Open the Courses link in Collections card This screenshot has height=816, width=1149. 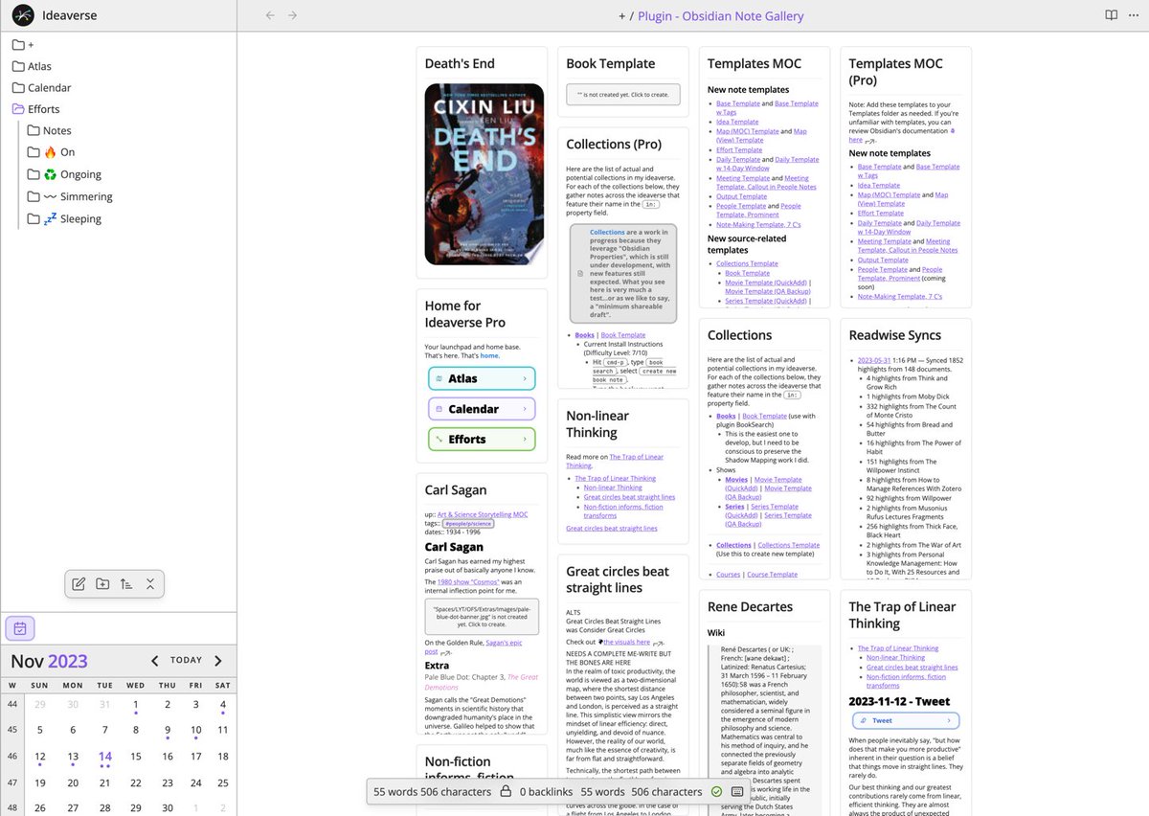(728, 575)
